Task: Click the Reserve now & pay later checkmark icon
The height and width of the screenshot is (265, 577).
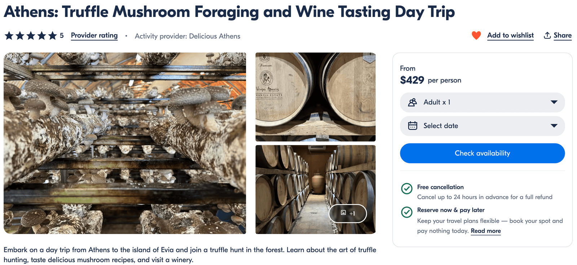Action: (x=407, y=212)
